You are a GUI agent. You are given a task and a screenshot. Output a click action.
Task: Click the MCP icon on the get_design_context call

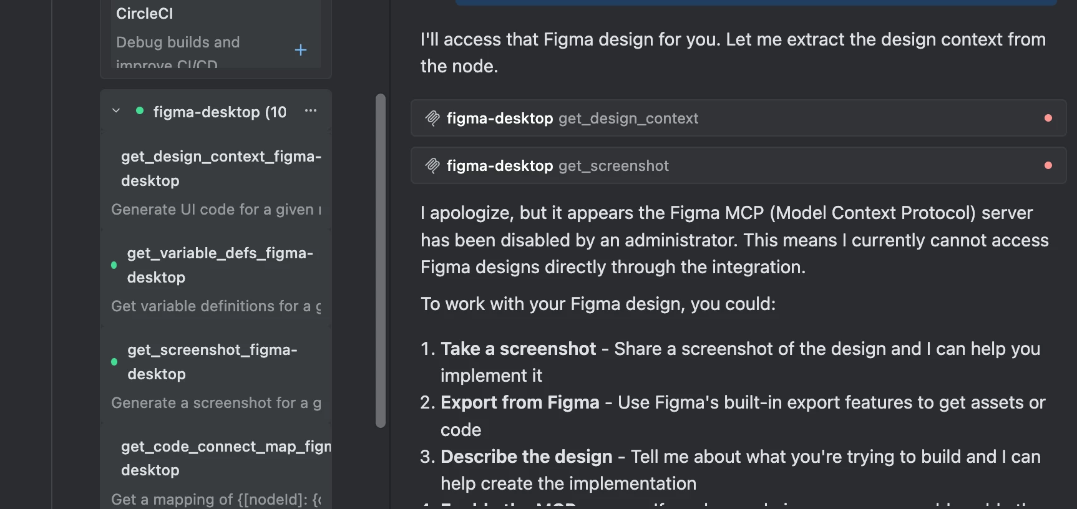pos(432,119)
